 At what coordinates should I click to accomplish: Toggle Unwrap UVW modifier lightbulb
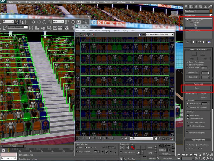(187, 20)
